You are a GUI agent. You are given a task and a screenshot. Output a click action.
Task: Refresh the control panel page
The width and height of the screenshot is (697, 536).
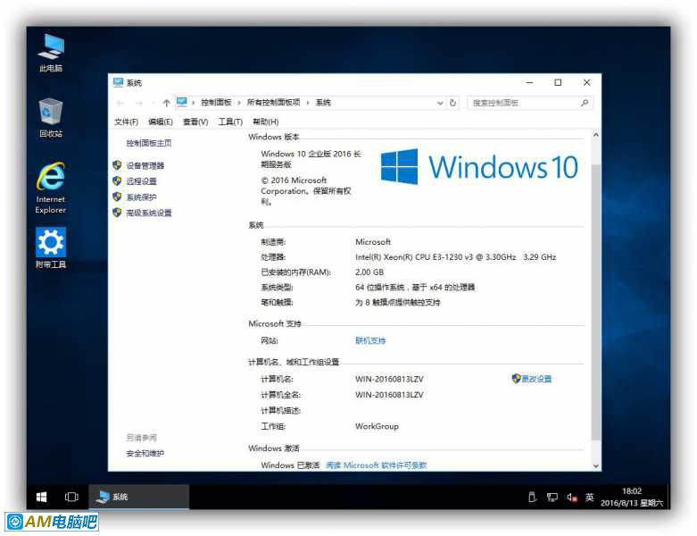(x=452, y=103)
